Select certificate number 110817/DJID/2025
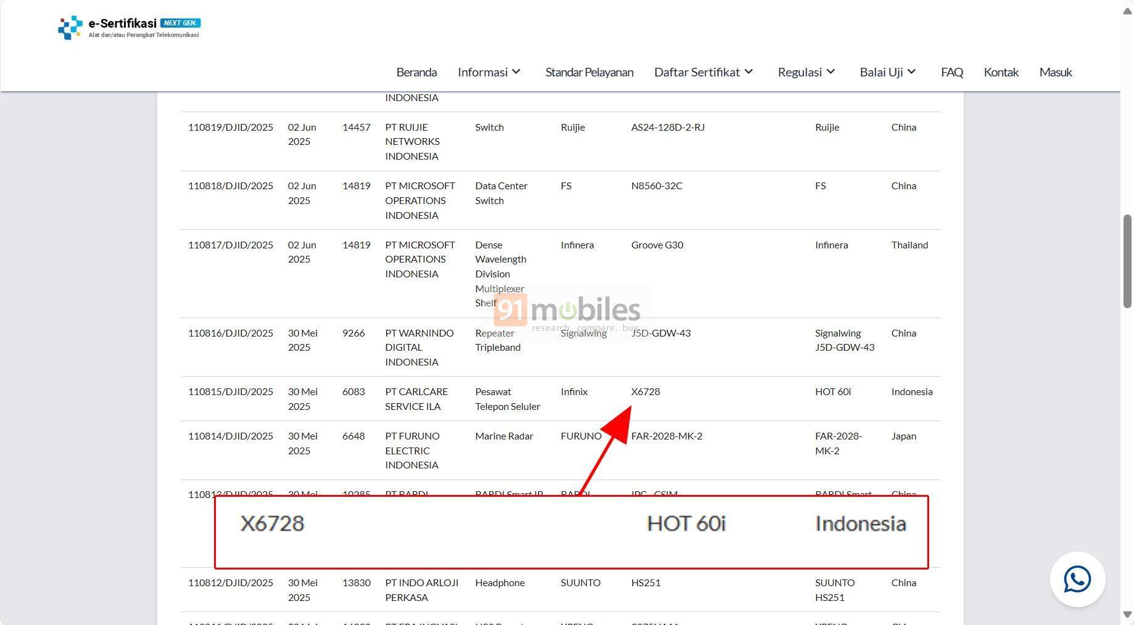The width and height of the screenshot is (1134, 625). click(x=231, y=245)
